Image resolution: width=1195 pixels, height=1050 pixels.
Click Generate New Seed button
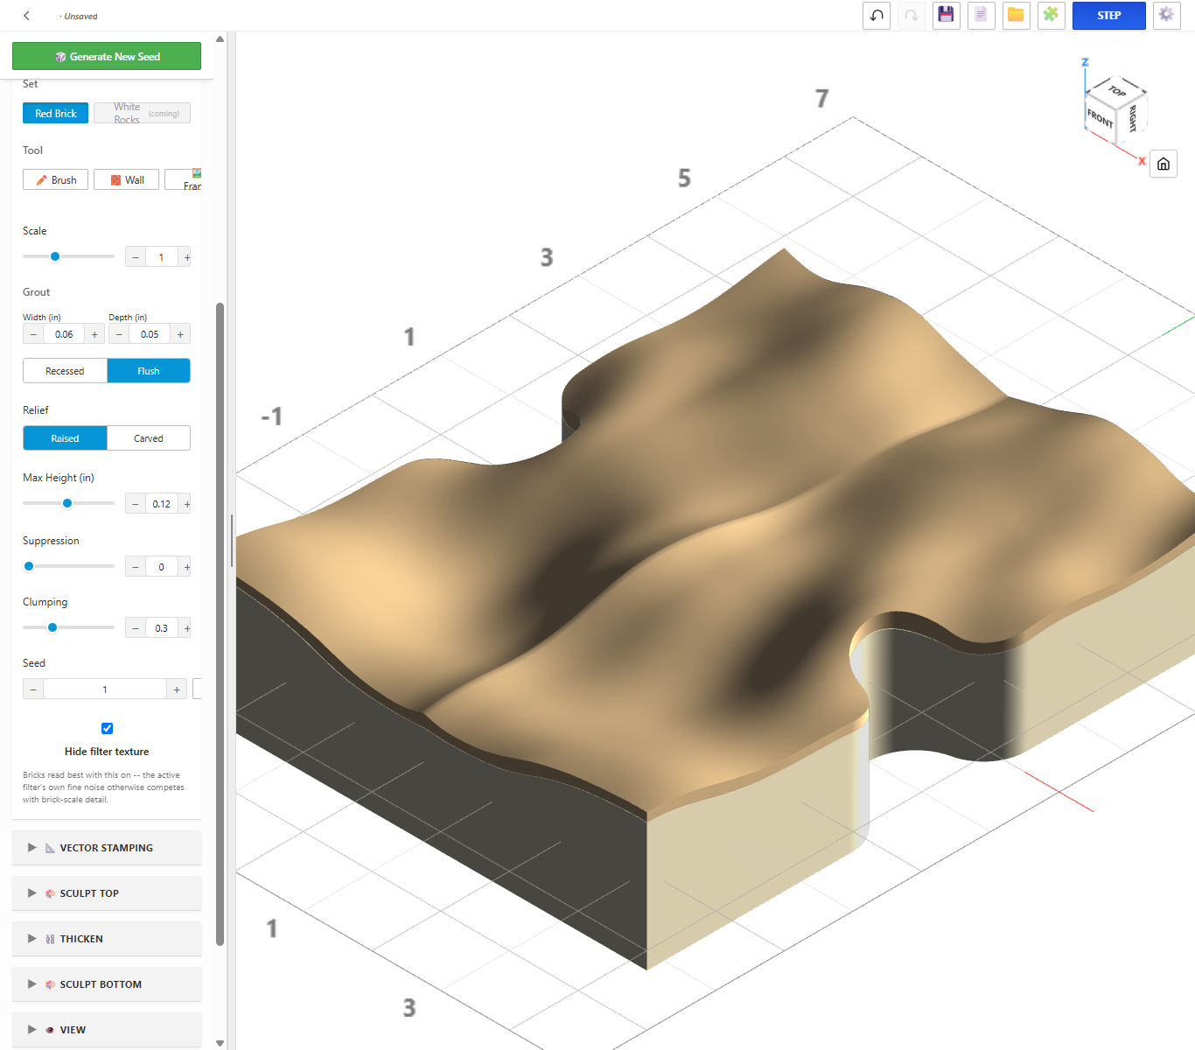[107, 56]
